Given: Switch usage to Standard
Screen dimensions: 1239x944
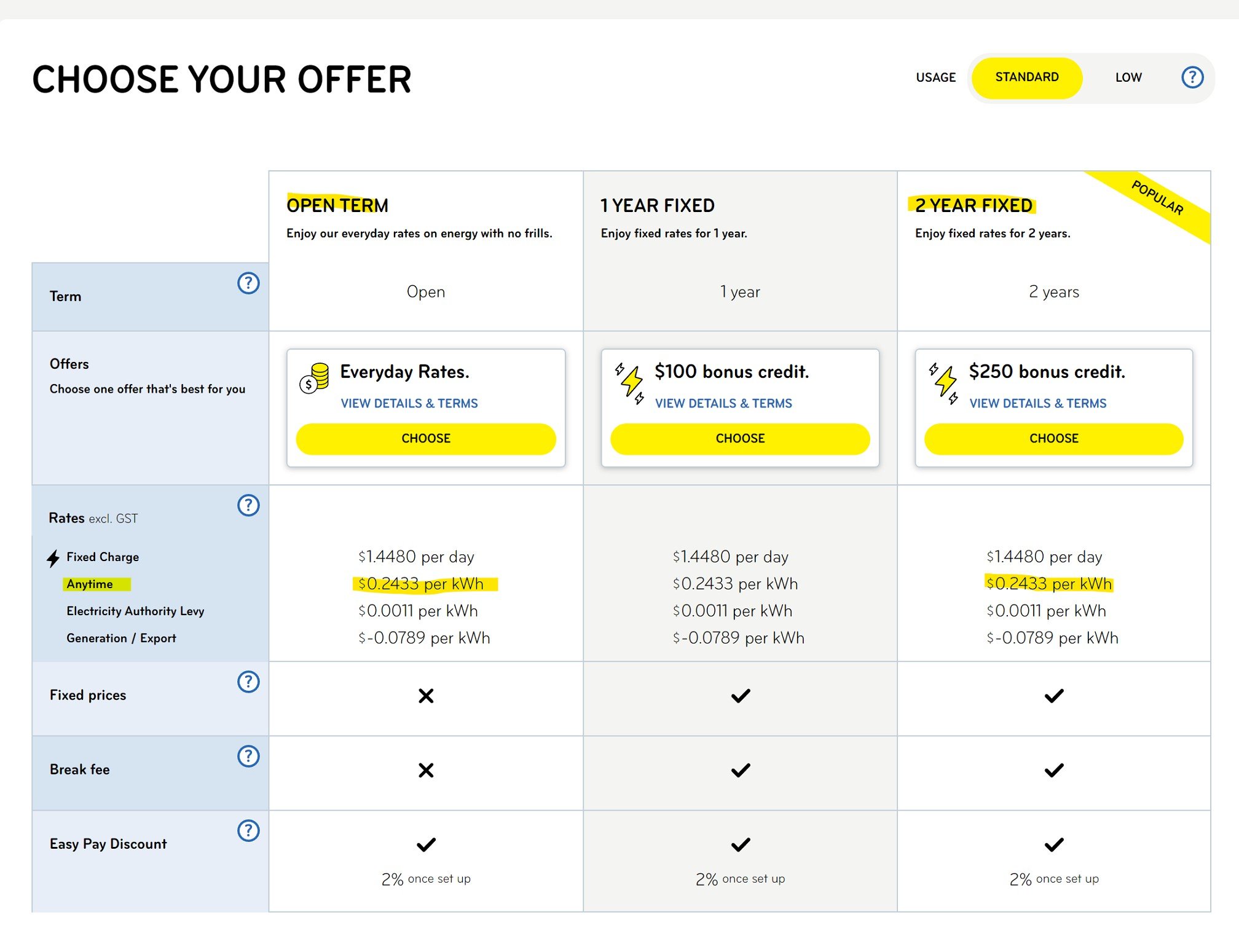Looking at the screenshot, I should coord(1027,77).
